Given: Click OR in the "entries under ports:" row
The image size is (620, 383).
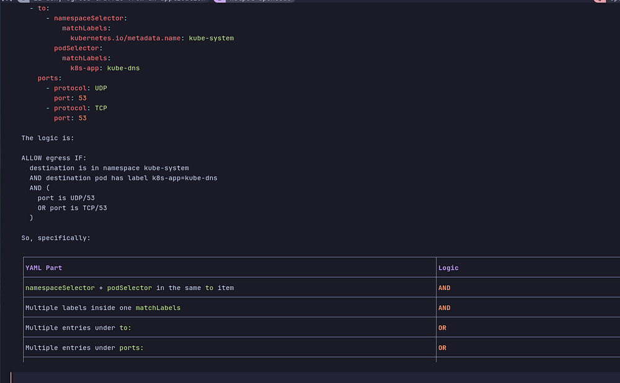Looking at the screenshot, I should tap(442, 348).
